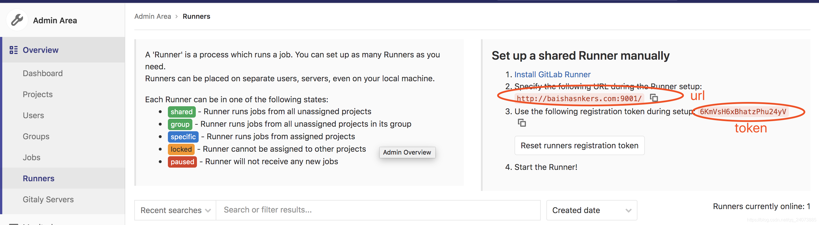Click Reset runners registration token button
Viewport: 819px width, 225px height.
click(x=579, y=145)
